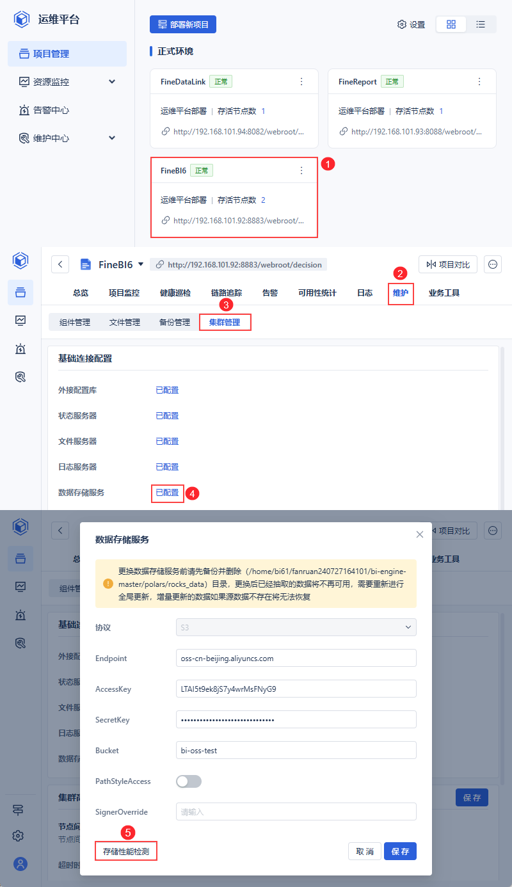Select the 集群管理 sub-tab
Viewport: 512px width, 887px height.
(225, 323)
